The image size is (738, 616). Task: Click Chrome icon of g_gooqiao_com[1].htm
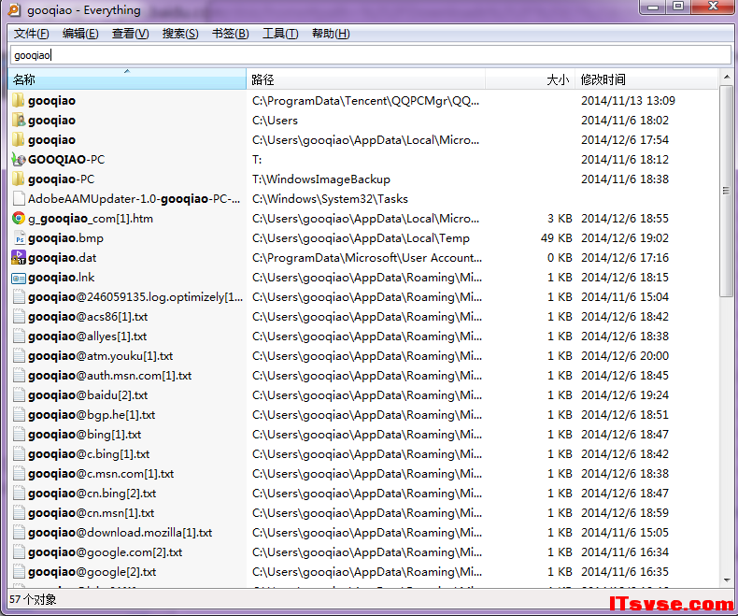[19, 219]
